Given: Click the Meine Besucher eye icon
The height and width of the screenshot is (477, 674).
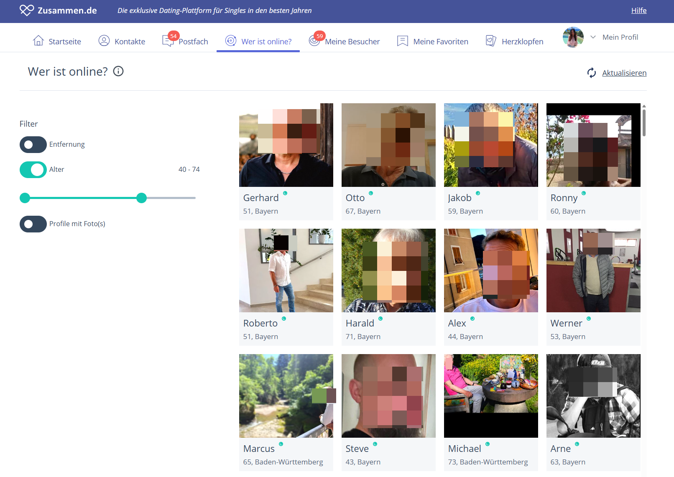Looking at the screenshot, I should point(314,41).
